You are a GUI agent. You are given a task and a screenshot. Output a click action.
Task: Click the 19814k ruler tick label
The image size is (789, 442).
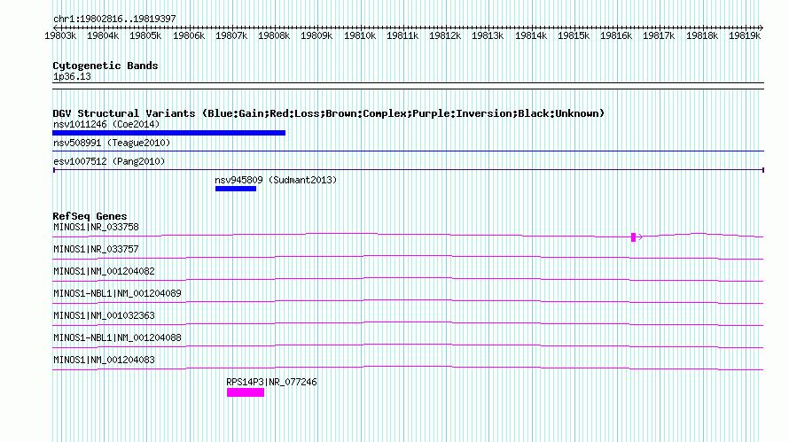point(531,35)
